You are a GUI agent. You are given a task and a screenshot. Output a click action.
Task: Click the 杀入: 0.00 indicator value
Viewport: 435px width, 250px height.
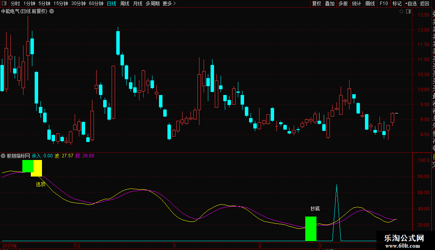(x=42, y=156)
